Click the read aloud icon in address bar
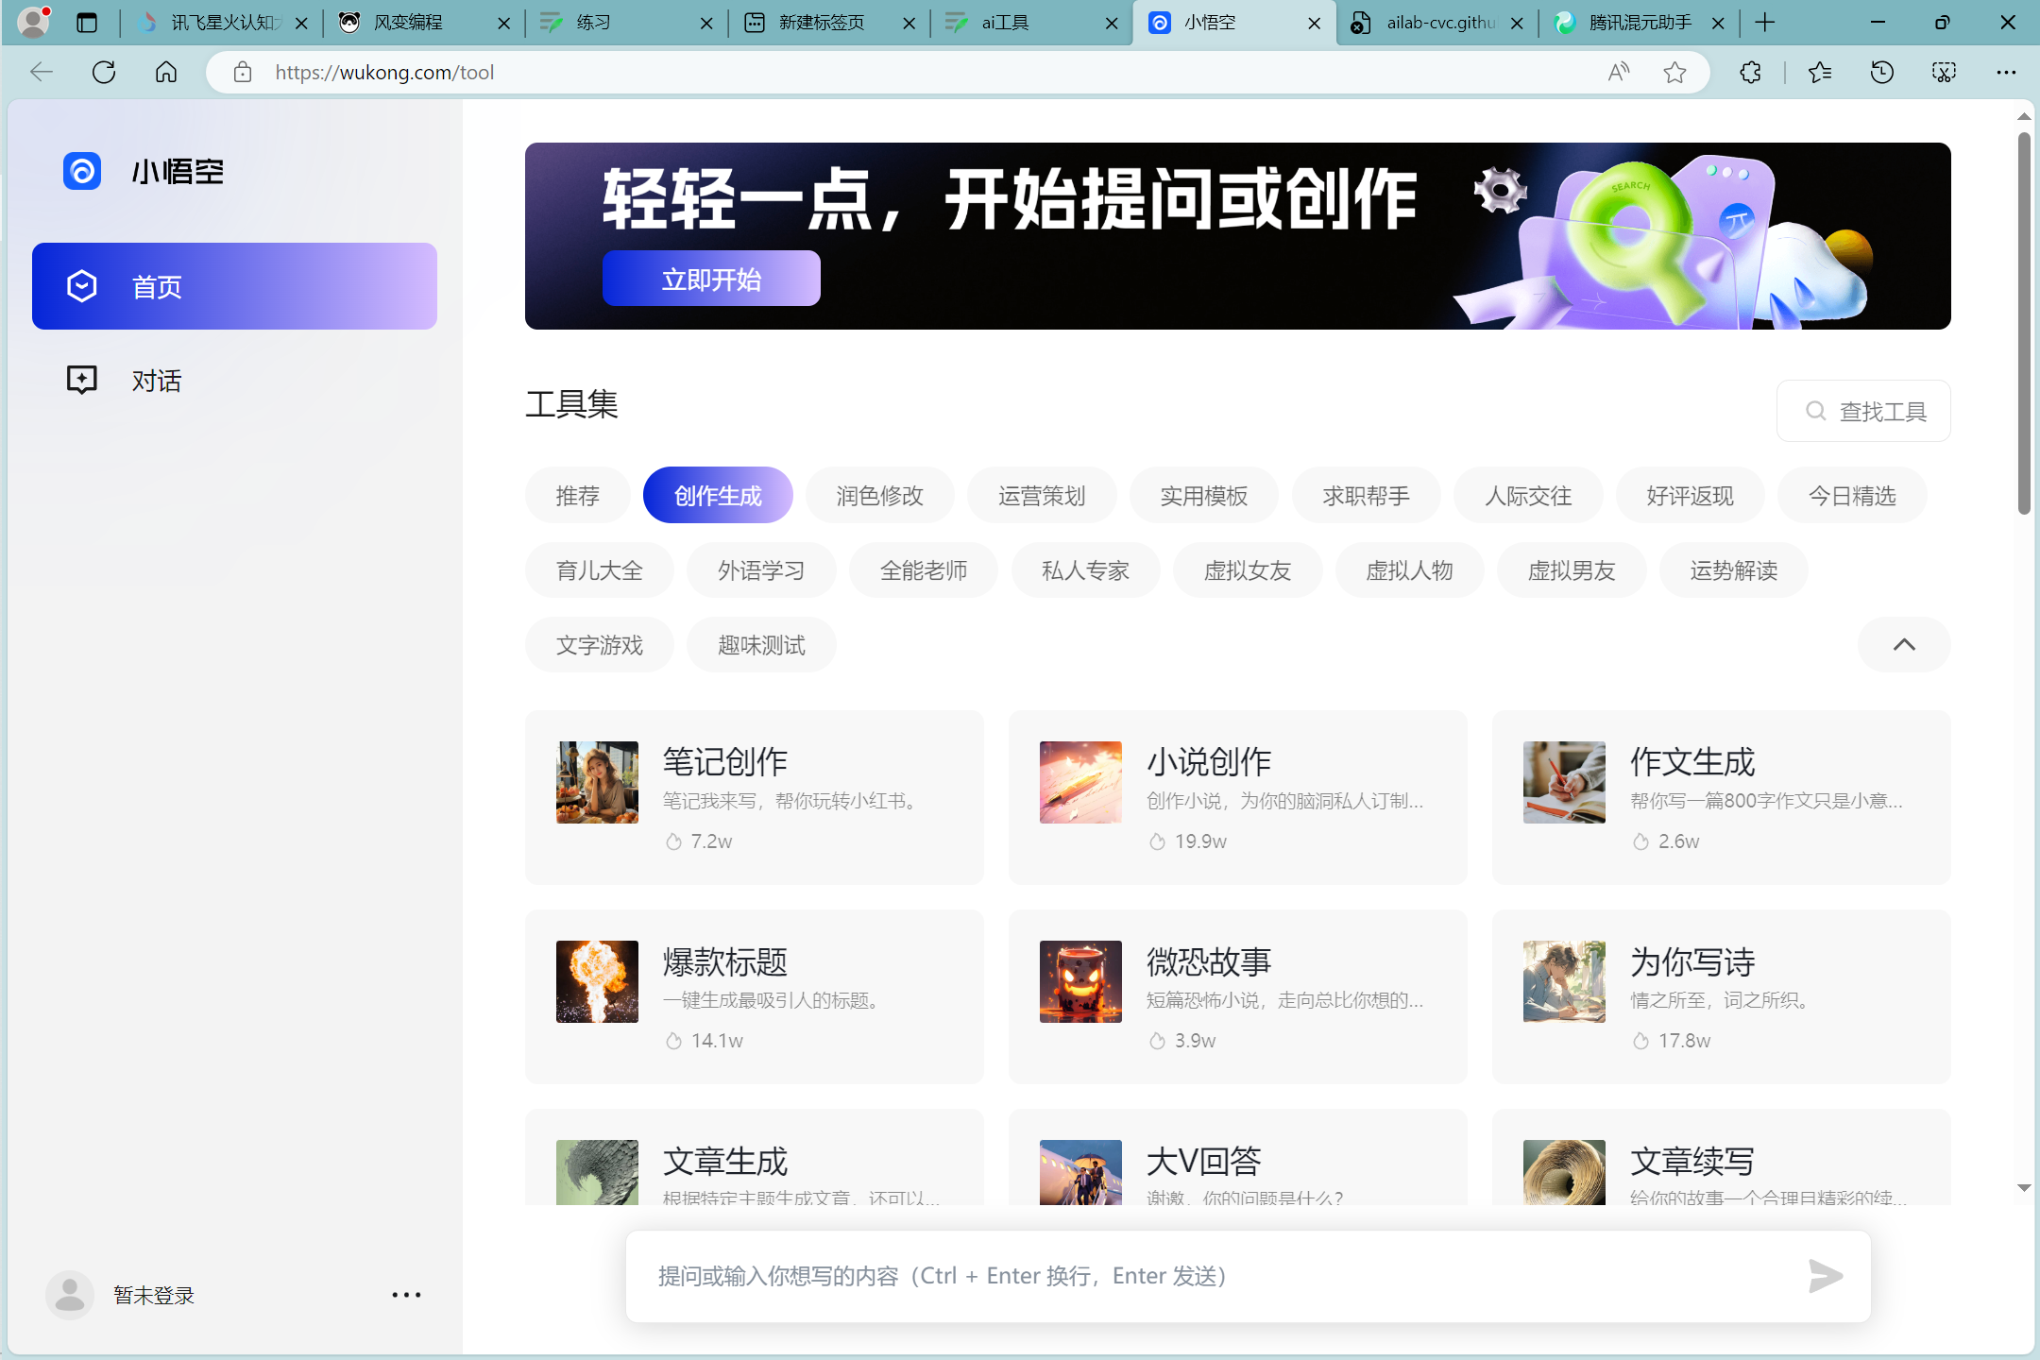 coord(1619,72)
